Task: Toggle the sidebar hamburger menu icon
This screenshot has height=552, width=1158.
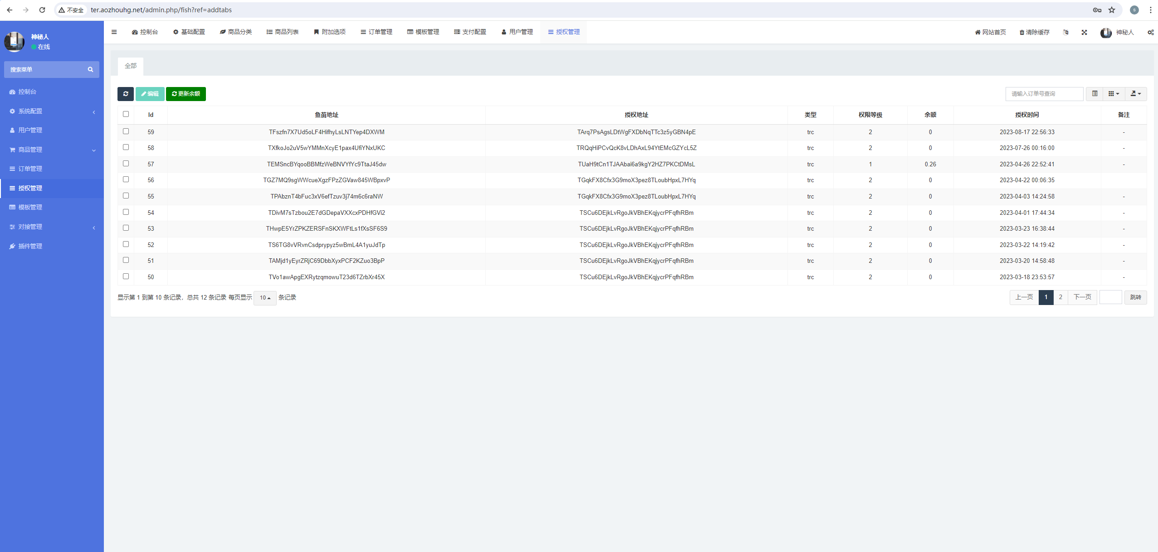Action: point(114,32)
